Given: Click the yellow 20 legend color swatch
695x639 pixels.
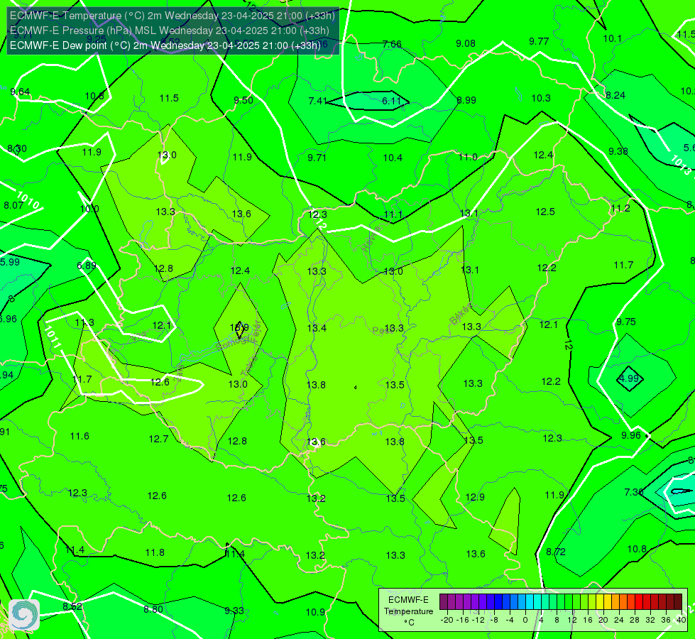Looking at the screenshot, I should pyautogui.click(x=600, y=602).
